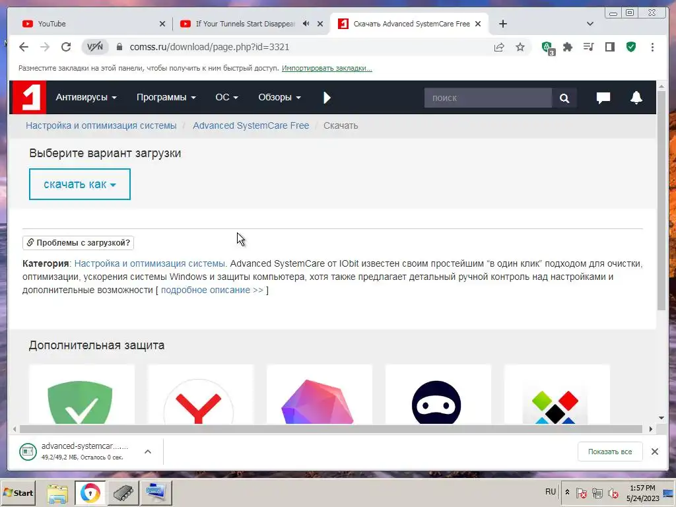Go back to the previous page

(24, 47)
